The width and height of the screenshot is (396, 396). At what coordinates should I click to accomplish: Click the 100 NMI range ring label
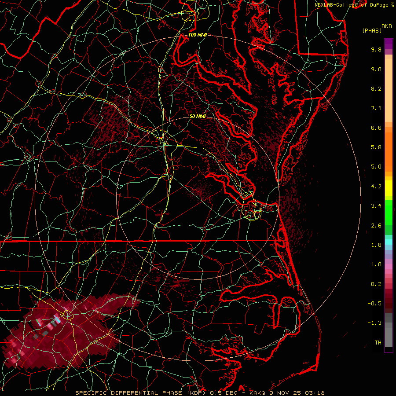click(198, 35)
